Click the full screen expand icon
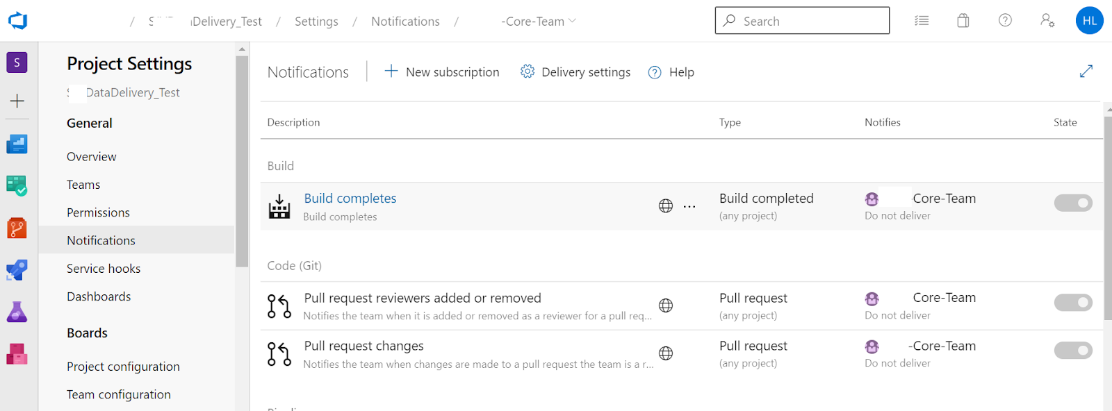Image resolution: width=1112 pixels, height=411 pixels. pyautogui.click(x=1086, y=72)
